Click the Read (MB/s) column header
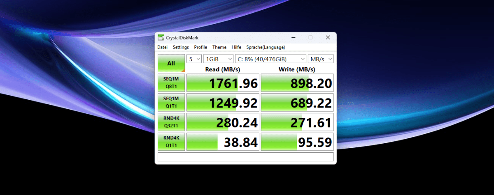The image size is (494, 195). point(223,69)
